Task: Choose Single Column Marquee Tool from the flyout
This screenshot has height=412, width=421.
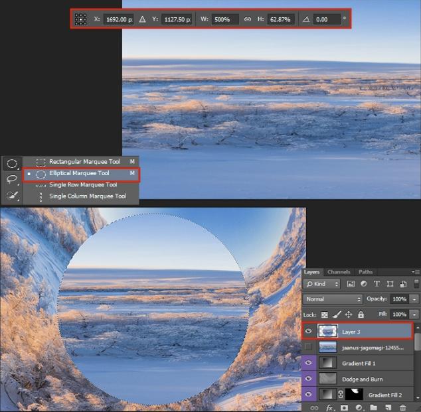Action: (80, 196)
